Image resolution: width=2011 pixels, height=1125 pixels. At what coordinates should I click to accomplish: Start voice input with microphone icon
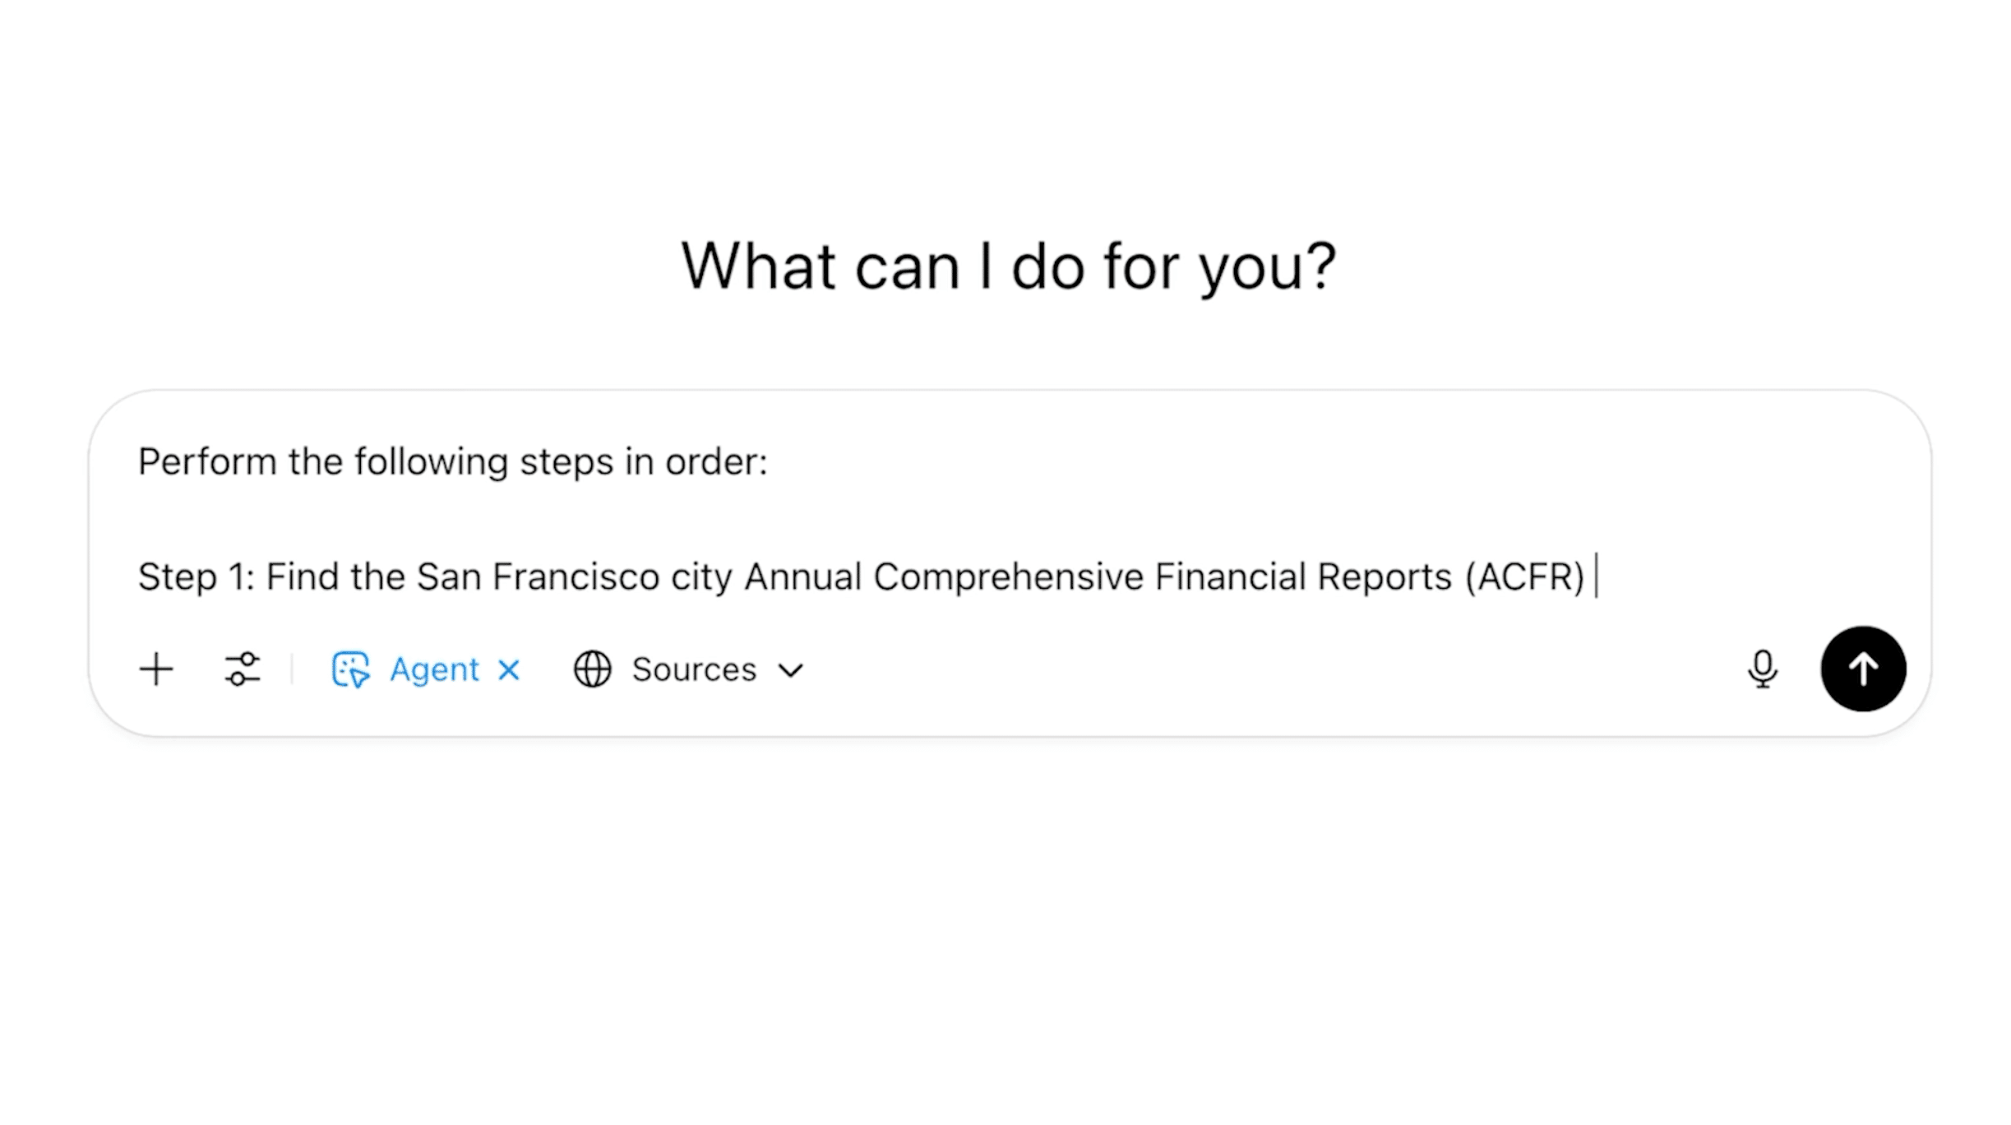coord(1762,669)
